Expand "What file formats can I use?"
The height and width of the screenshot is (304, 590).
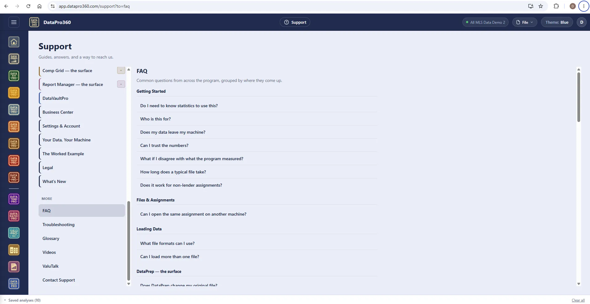[x=257, y=243]
